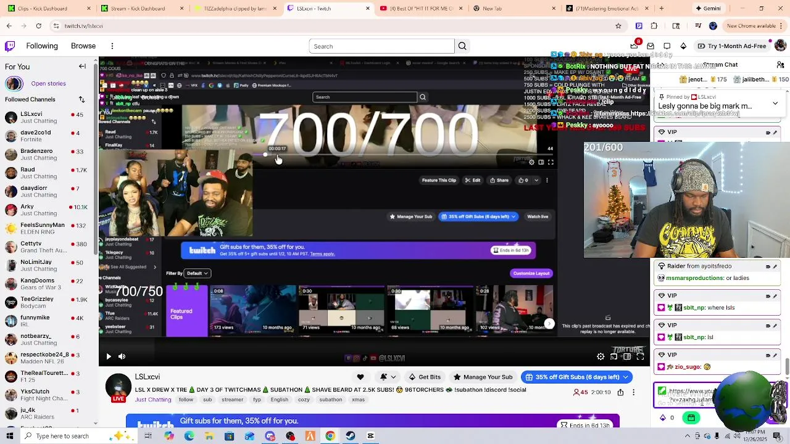Screen dimensions: 790x444
Task: Select the English tag
Action: 279,400
